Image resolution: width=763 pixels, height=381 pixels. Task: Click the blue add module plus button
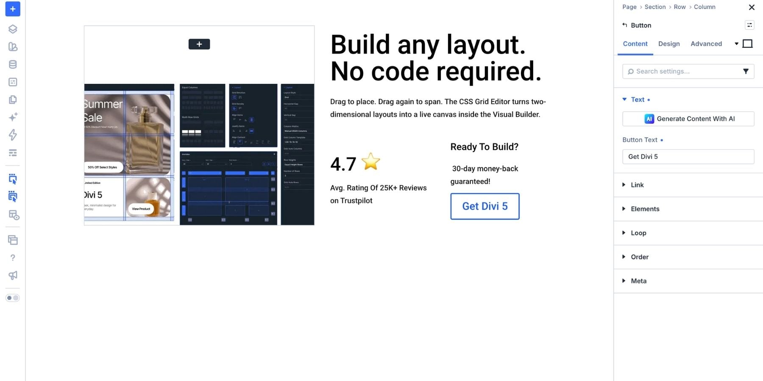pyautogui.click(x=13, y=9)
